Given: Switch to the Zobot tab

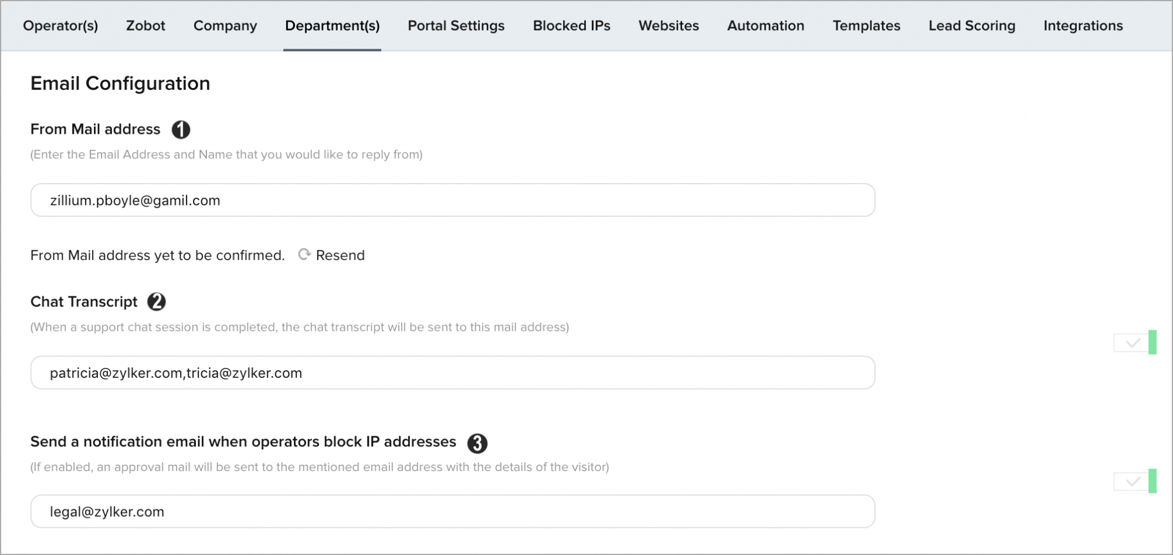Looking at the screenshot, I should point(145,26).
